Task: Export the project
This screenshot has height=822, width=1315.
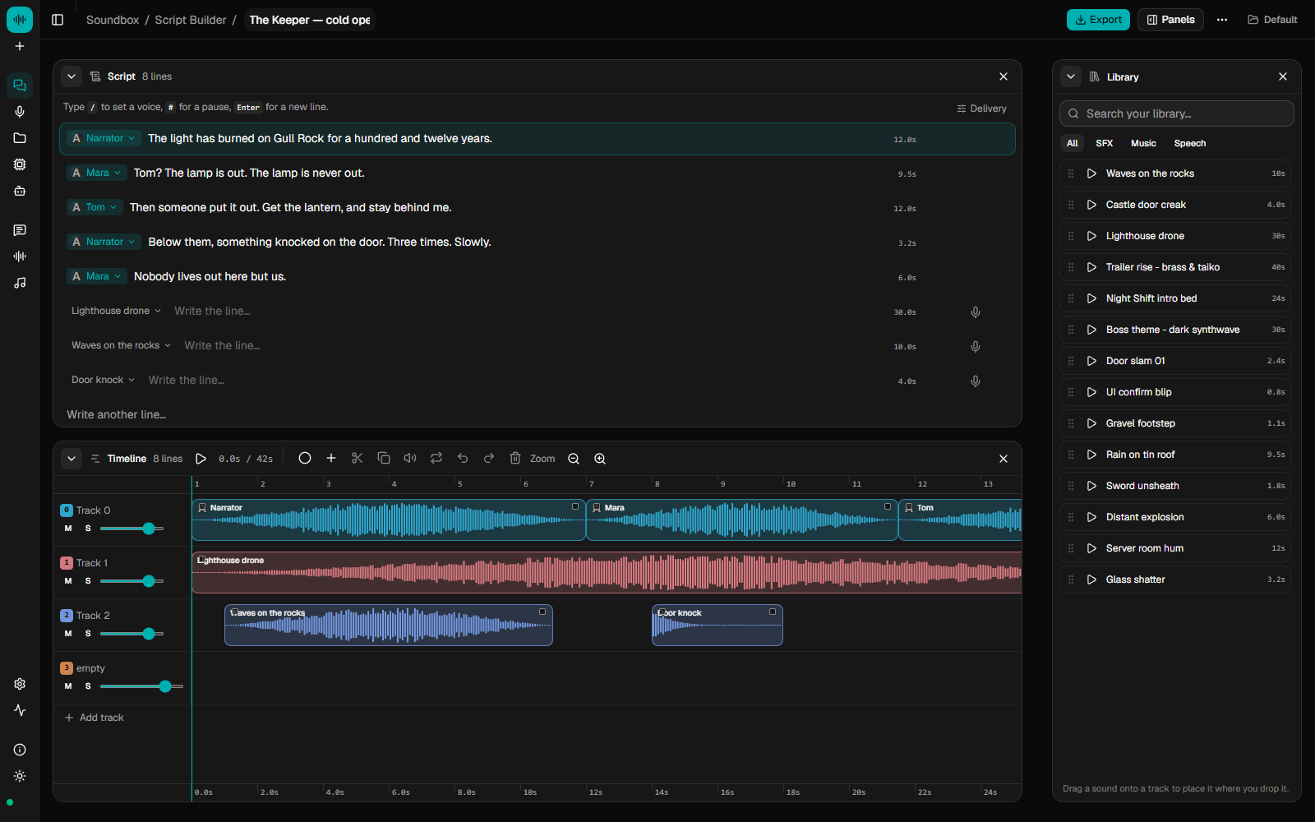Action: pyautogui.click(x=1098, y=20)
